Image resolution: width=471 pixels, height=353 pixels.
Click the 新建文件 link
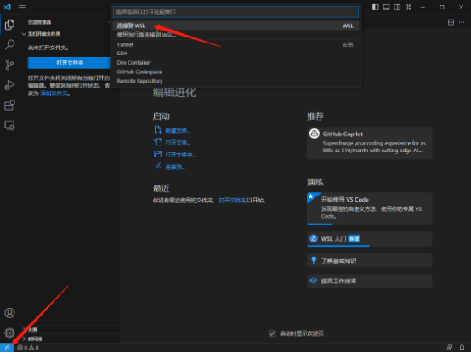pos(178,131)
